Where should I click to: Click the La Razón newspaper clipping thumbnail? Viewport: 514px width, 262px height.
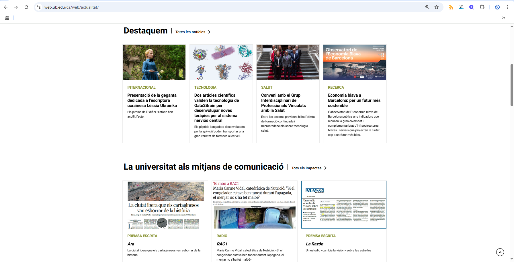[344, 205]
